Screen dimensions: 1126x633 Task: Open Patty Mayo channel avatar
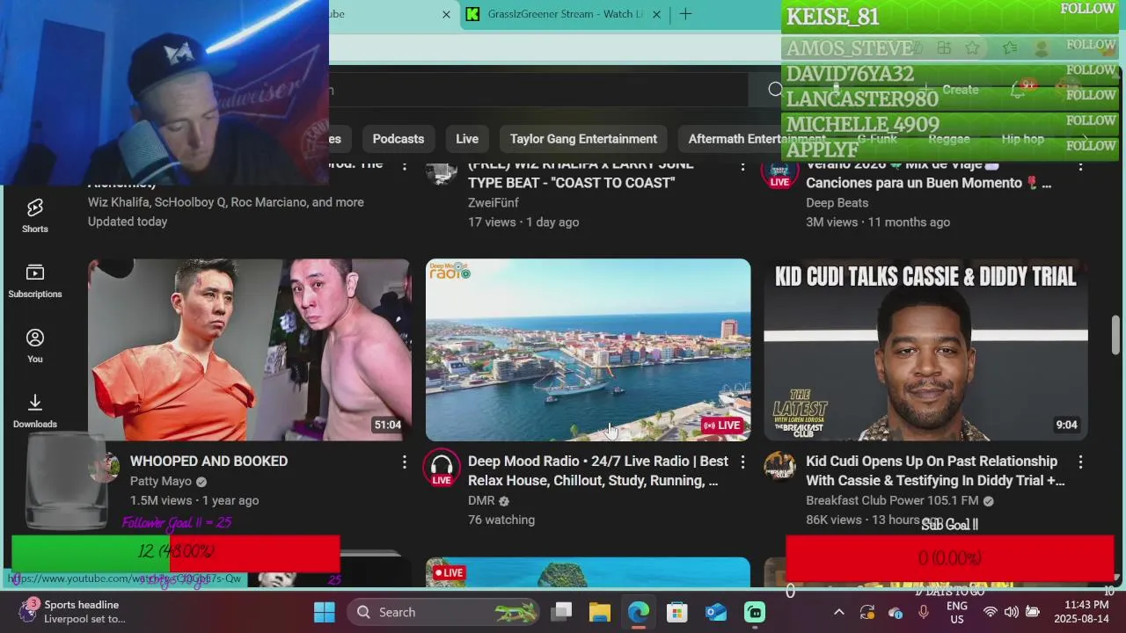click(105, 467)
